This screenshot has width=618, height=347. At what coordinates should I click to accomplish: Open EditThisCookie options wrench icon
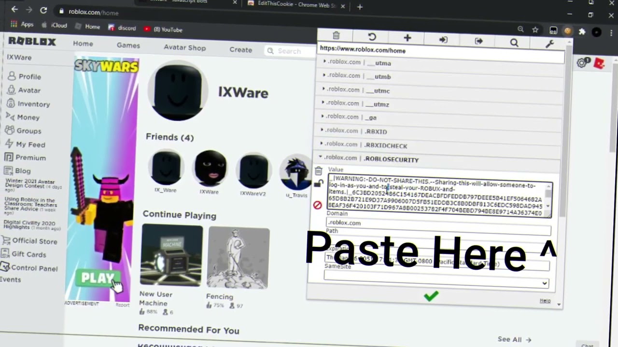point(549,44)
